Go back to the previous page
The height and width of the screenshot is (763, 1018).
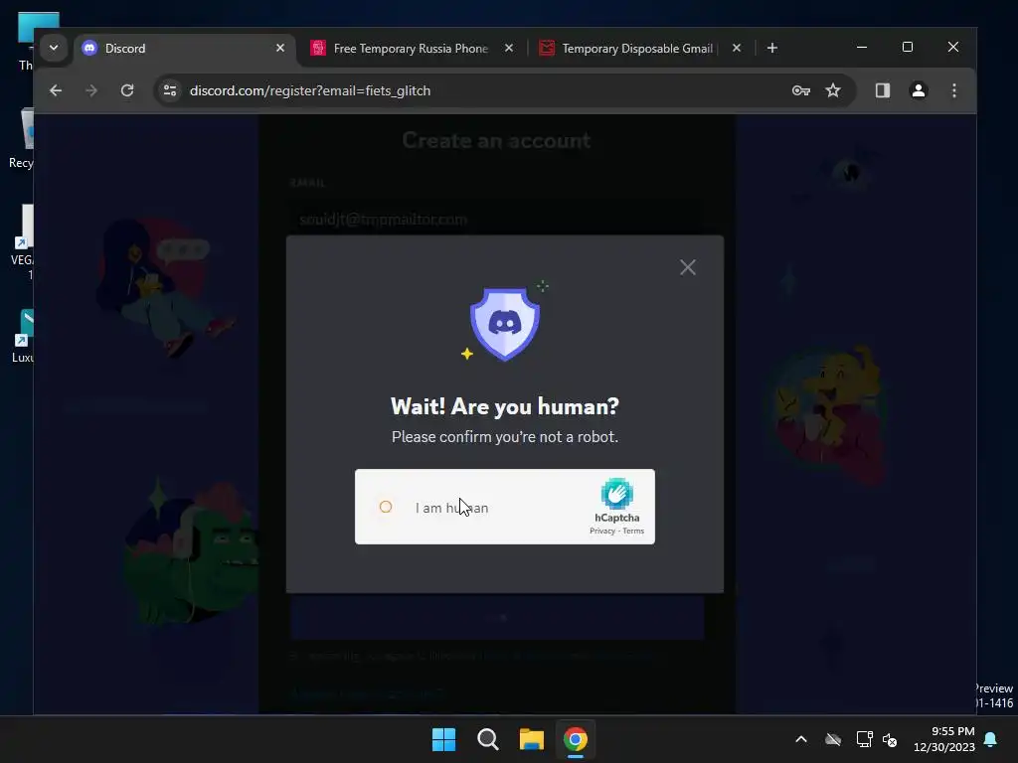tap(56, 90)
